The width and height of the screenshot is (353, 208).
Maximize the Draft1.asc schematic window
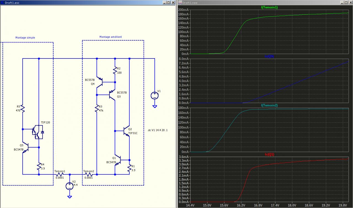point(169,2)
